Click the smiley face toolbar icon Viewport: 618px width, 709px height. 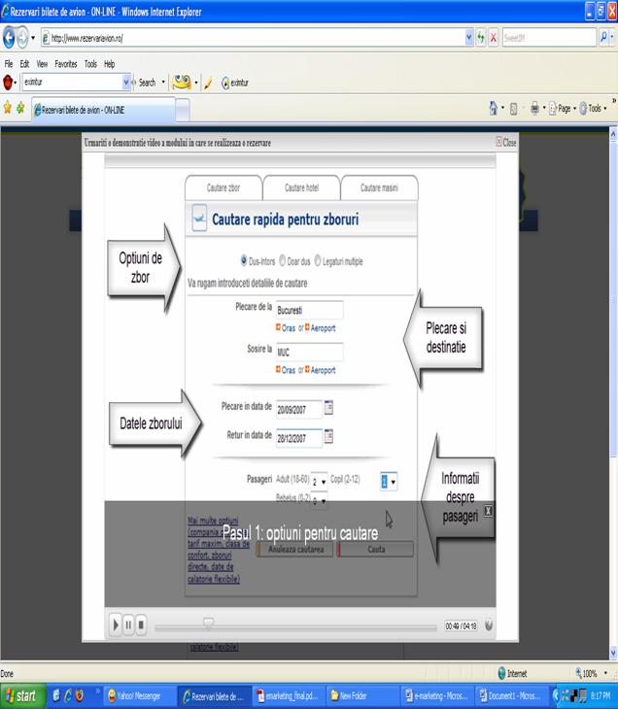[181, 83]
